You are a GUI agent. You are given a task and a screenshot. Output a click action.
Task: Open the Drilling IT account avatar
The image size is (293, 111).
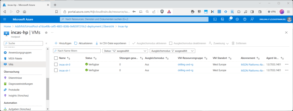[289, 19]
